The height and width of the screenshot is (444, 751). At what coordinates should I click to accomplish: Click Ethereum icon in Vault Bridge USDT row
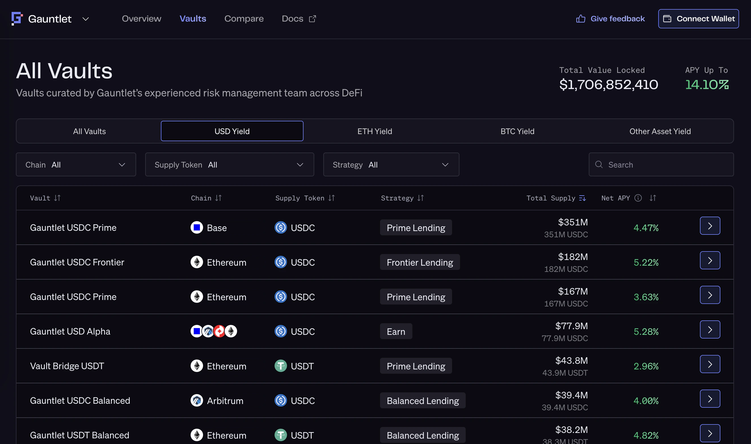point(197,366)
